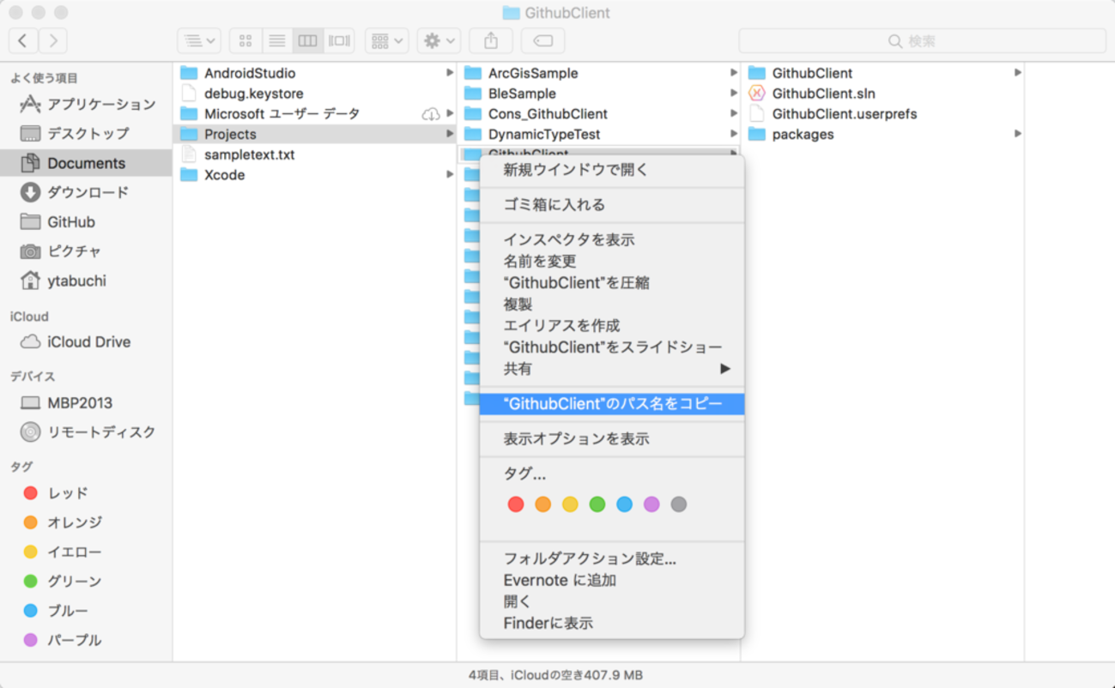Choose 新規ウインドウで開く from the context menu
This screenshot has width=1115, height=688.
[575, 170]
